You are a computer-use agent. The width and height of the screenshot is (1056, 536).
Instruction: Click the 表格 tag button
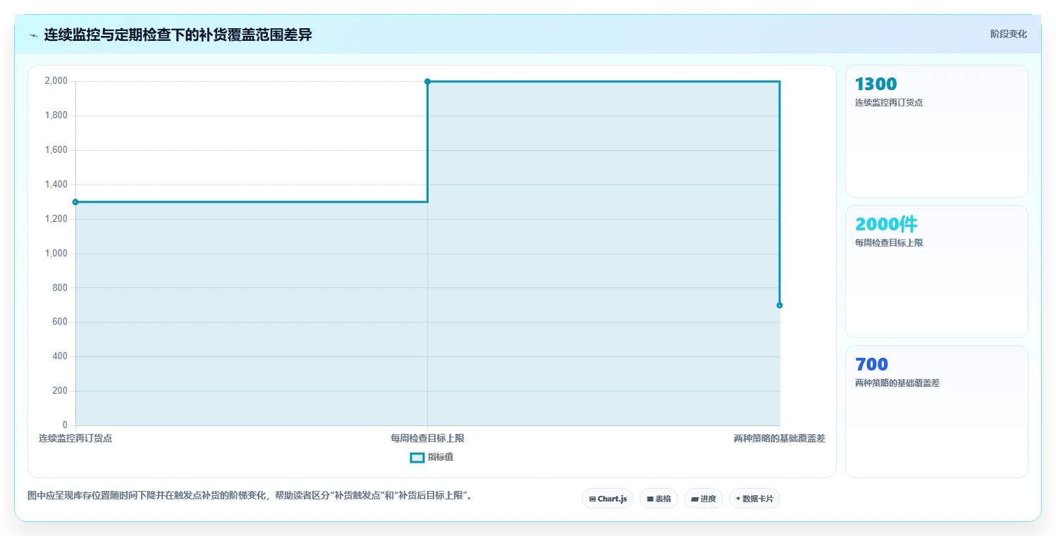[x=658, y=499]
